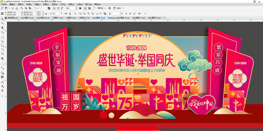Select the Interactive Fill tool
The height and width of the screenshot is (131, 263).
pos(2,86)
